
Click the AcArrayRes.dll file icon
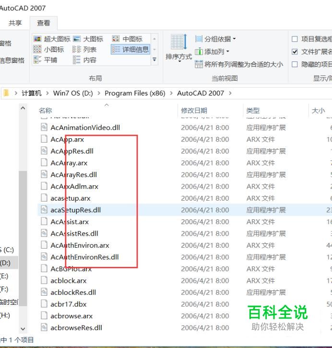(44, 174)
